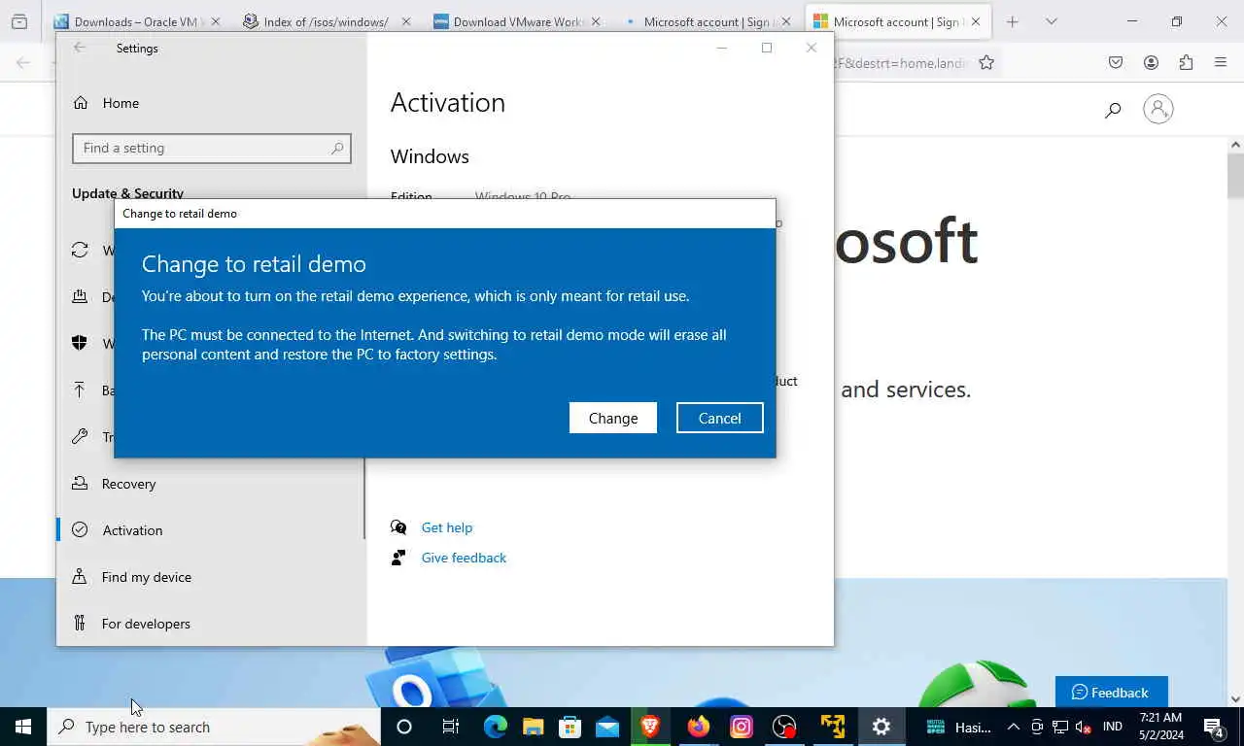Show hidden system tray icons

pos(1014,727)
